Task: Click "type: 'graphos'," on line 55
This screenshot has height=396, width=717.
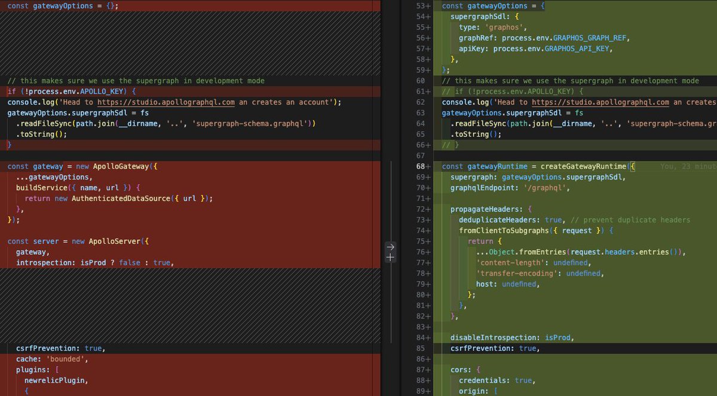Action: (x=493, y=27)
